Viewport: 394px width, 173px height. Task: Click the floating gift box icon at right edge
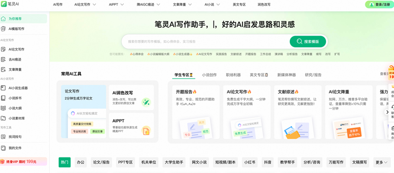pyautogui.click(x=391, y=73)
